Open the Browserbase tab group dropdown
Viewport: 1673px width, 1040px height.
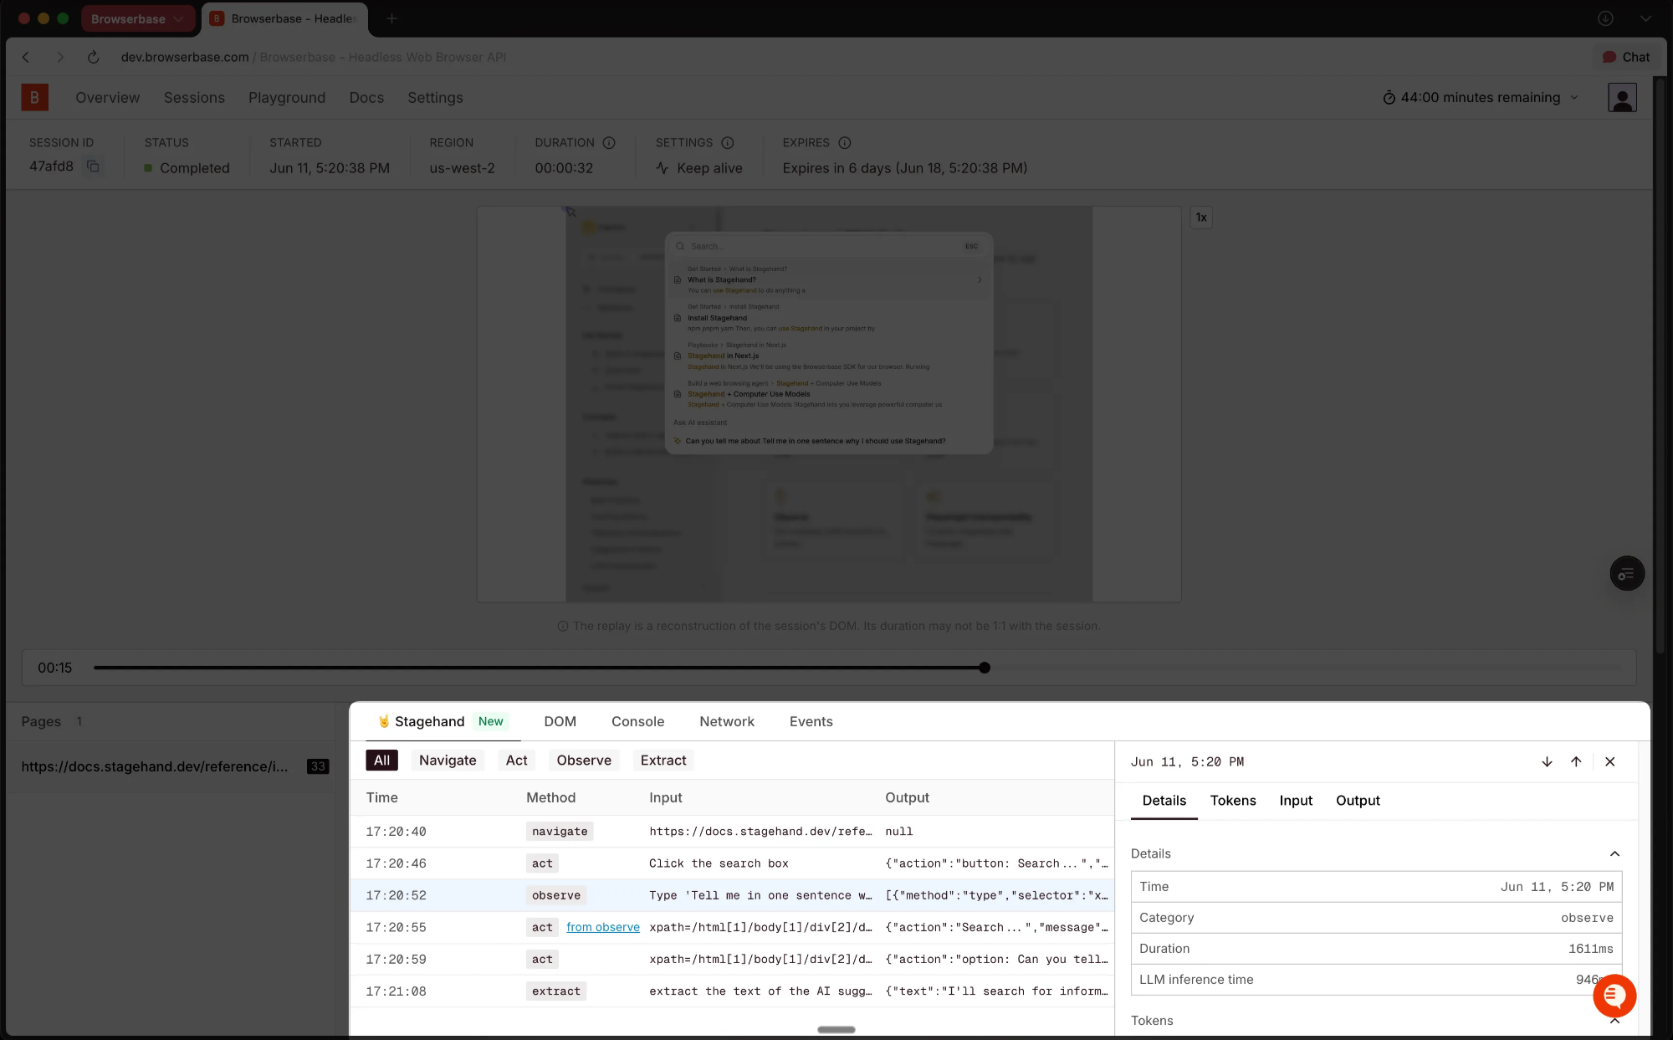click(x=138, y=18)
